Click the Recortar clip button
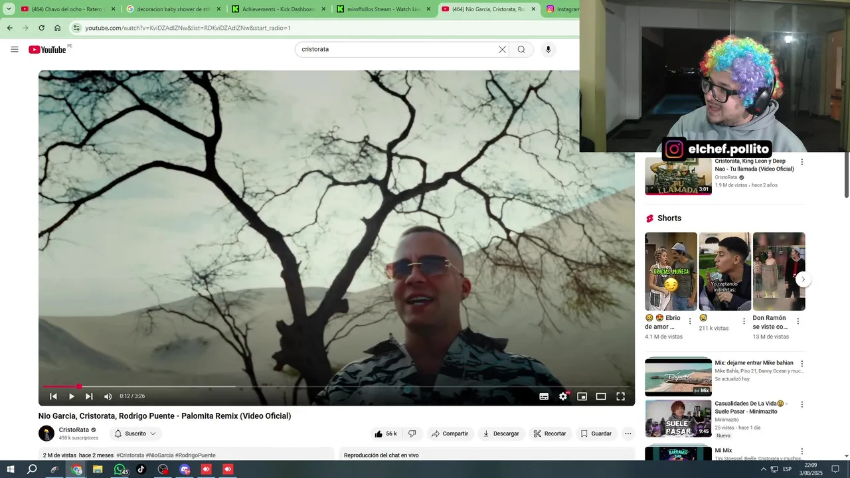Viewport: 850px width, 478px height. pos(550,434)
